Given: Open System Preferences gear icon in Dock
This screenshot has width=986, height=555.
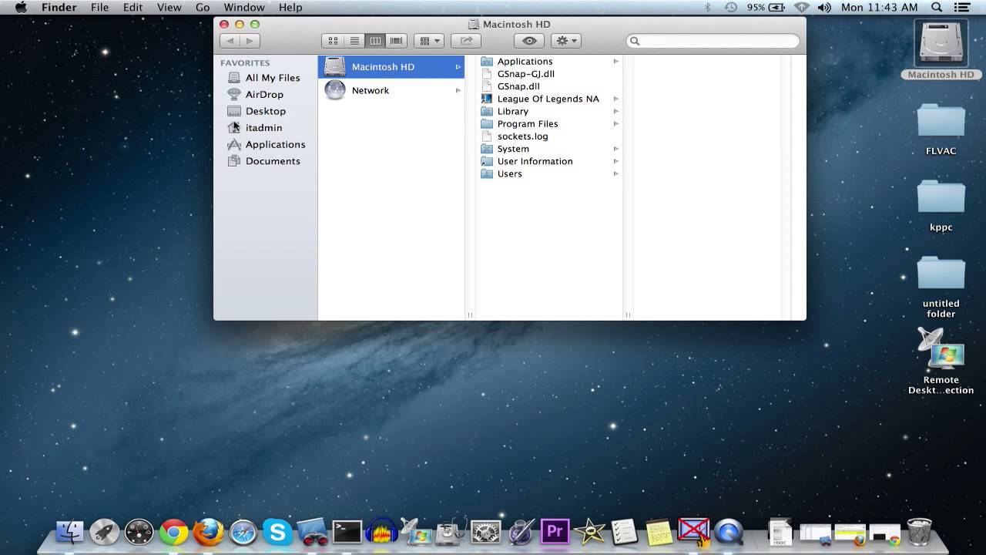Looking at the screenshot, I should pos(485,531).
